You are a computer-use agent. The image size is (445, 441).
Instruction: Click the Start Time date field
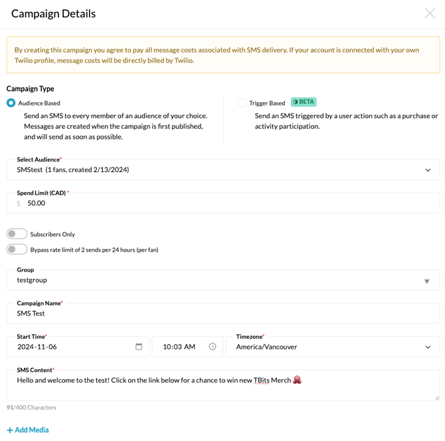[x=73, y=347]
